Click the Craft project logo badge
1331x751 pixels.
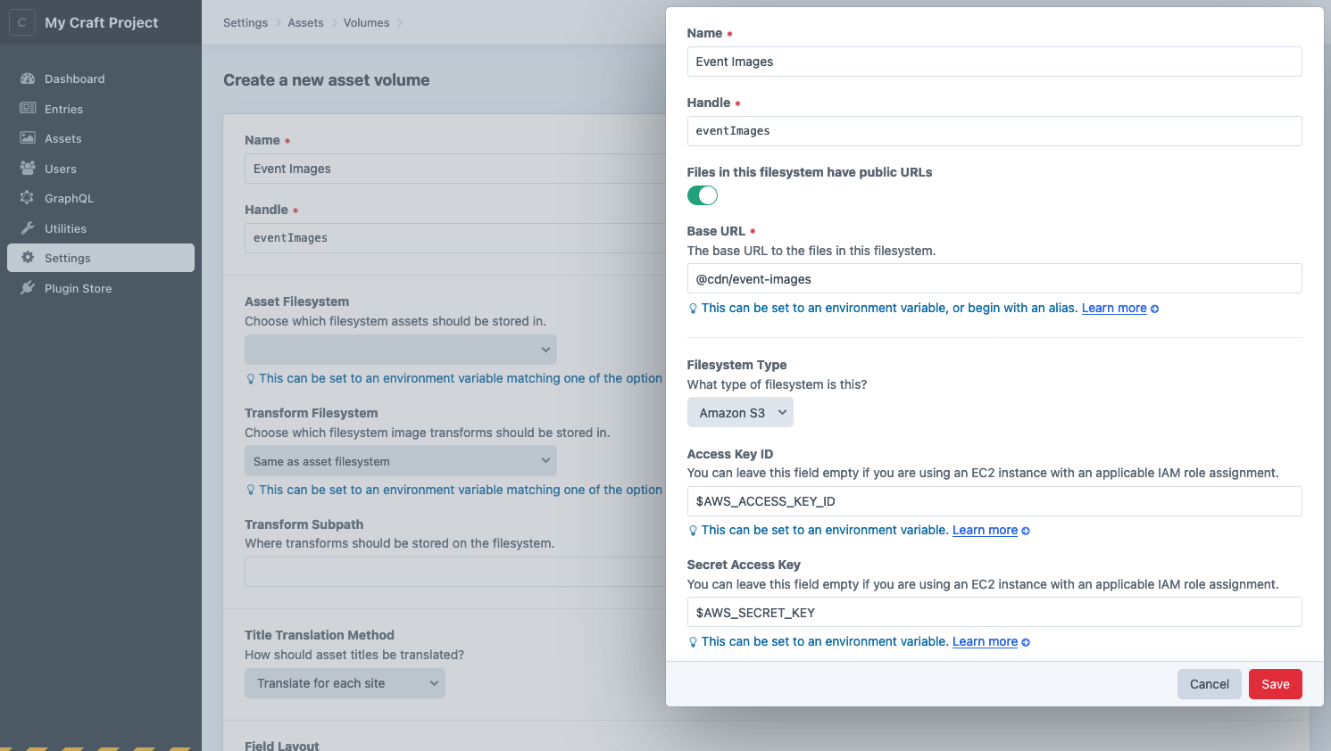point(21,21)
